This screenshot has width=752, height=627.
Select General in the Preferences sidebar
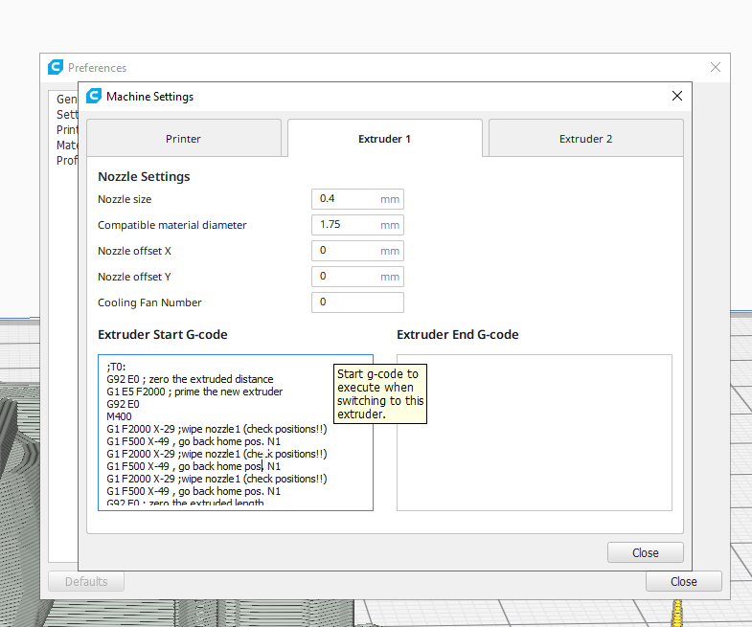click(67, 100)
